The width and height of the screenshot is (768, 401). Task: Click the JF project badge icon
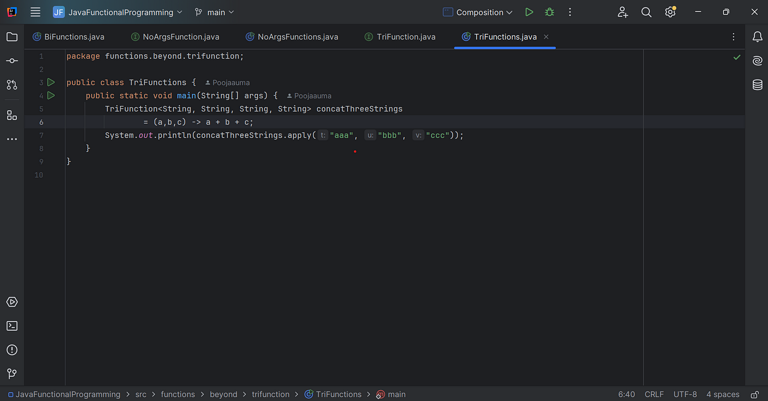(59, 12)
